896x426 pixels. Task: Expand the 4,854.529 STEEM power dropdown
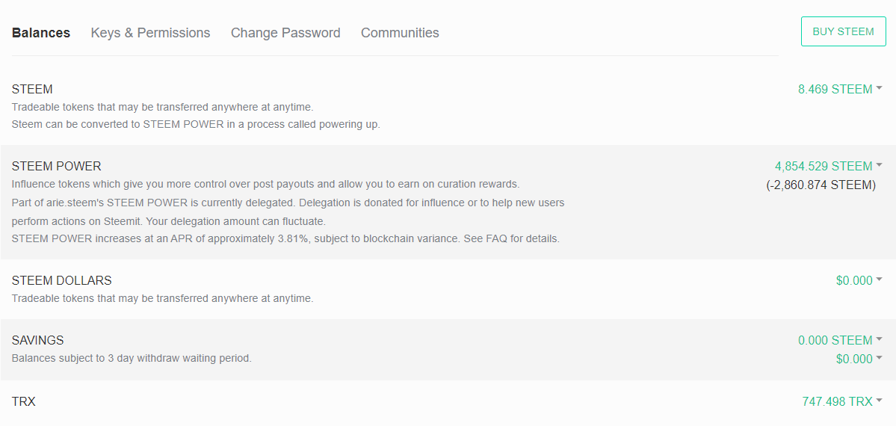coord(829,166)
